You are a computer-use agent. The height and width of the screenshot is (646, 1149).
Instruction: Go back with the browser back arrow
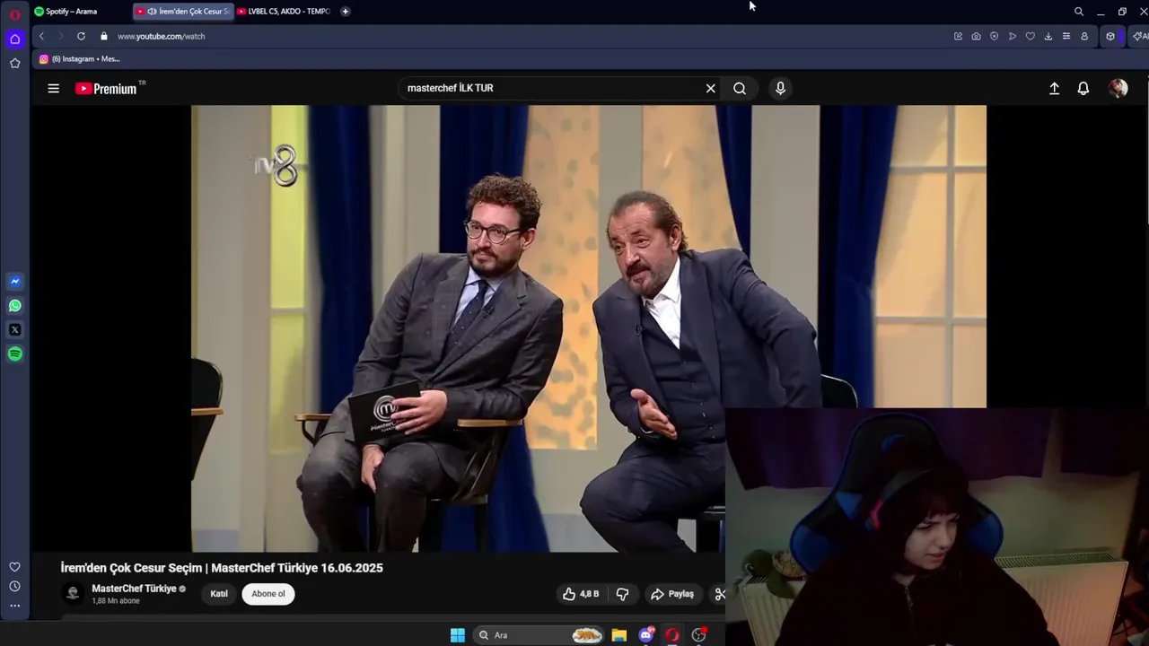(x=41, y=36)
